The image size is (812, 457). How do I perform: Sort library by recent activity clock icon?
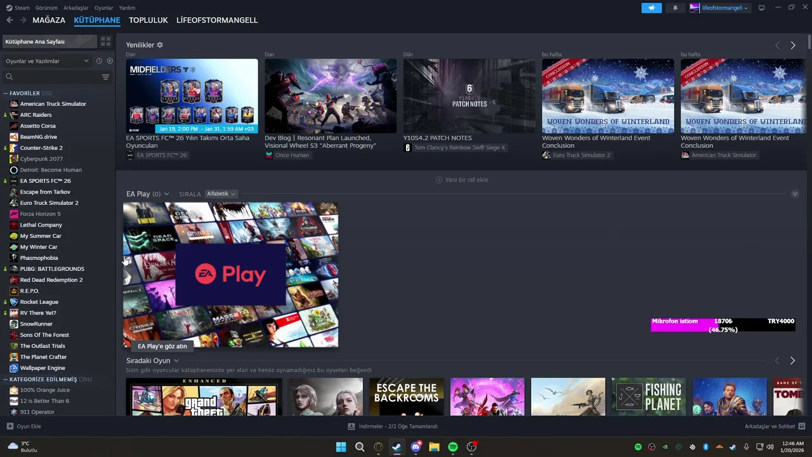(x=99, y=61)
